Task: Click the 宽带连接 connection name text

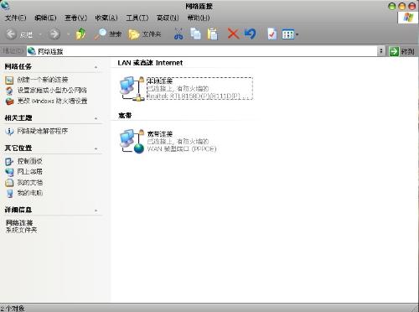Action: click(160, 134)
